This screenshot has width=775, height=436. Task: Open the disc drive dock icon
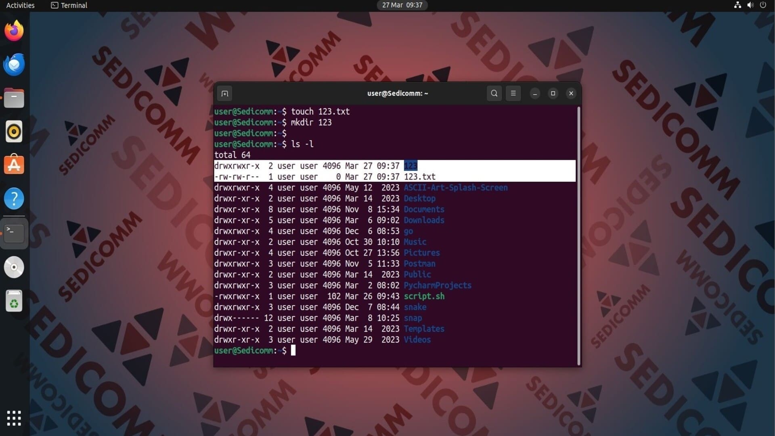(14, 267)
